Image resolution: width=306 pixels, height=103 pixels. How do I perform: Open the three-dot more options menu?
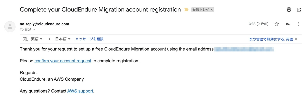299,24
